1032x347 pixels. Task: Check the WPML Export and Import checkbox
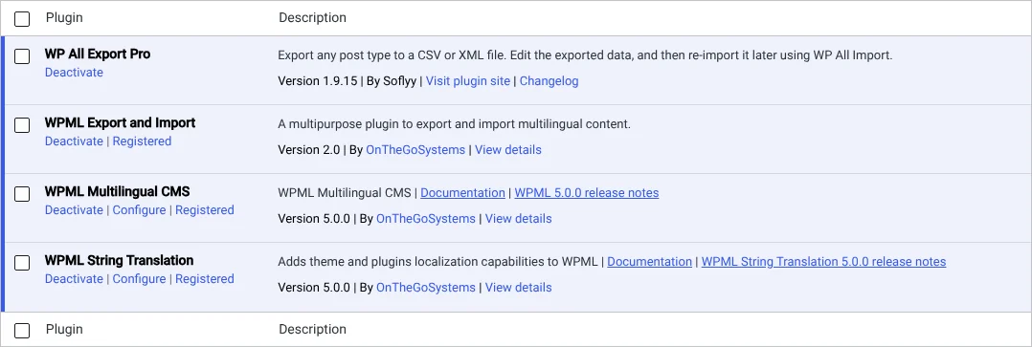[22, 125]
